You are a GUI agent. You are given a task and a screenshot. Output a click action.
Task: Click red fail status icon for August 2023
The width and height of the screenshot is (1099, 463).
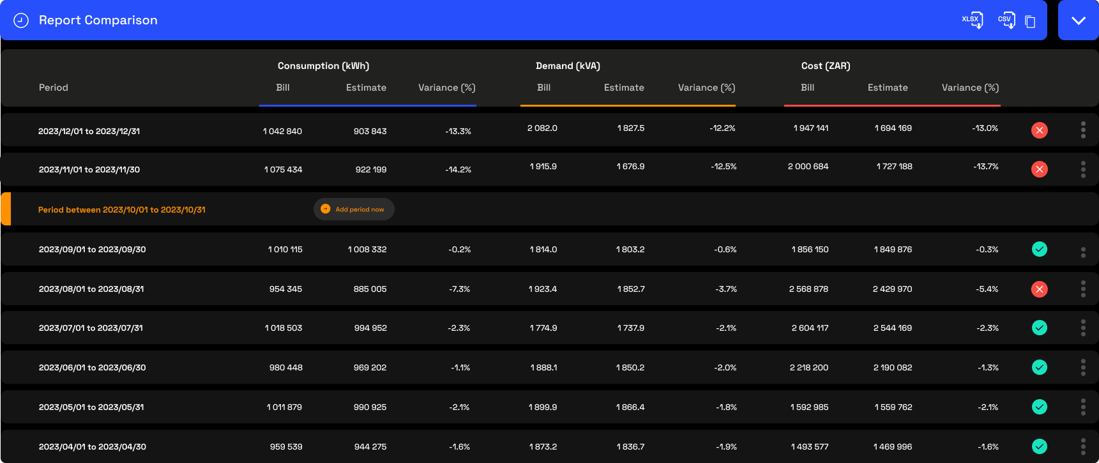point(1040,289)
